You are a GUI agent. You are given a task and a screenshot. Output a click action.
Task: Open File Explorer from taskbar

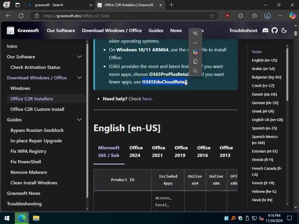click(x=36, y=218)
